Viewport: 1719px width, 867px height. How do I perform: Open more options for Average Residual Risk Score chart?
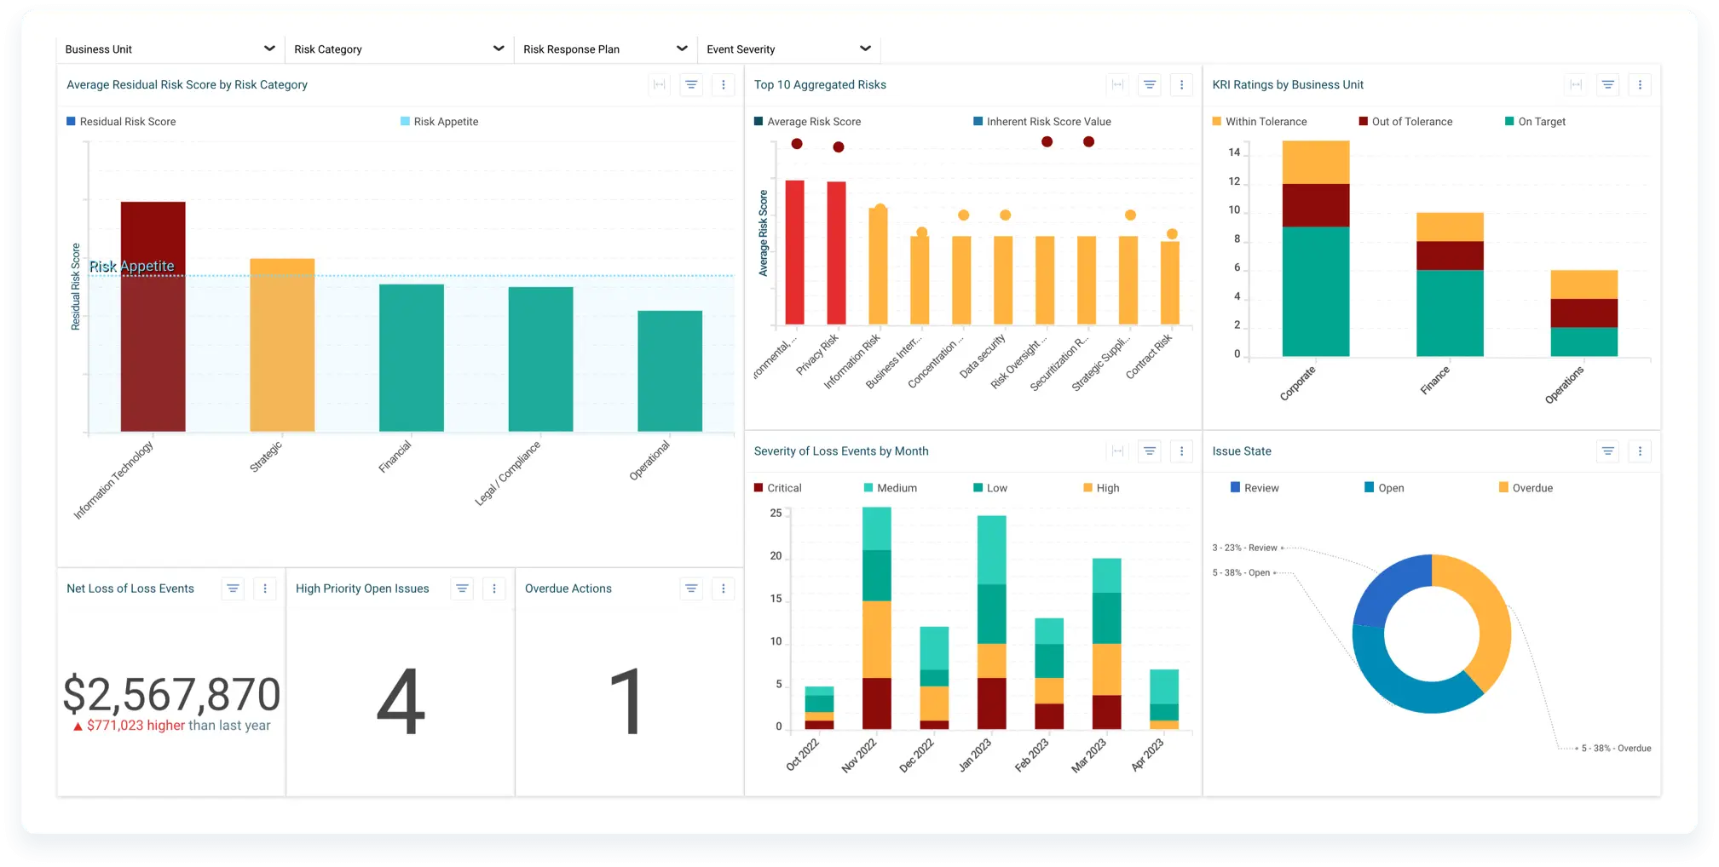pyautogui.click(x=724, y=84)
